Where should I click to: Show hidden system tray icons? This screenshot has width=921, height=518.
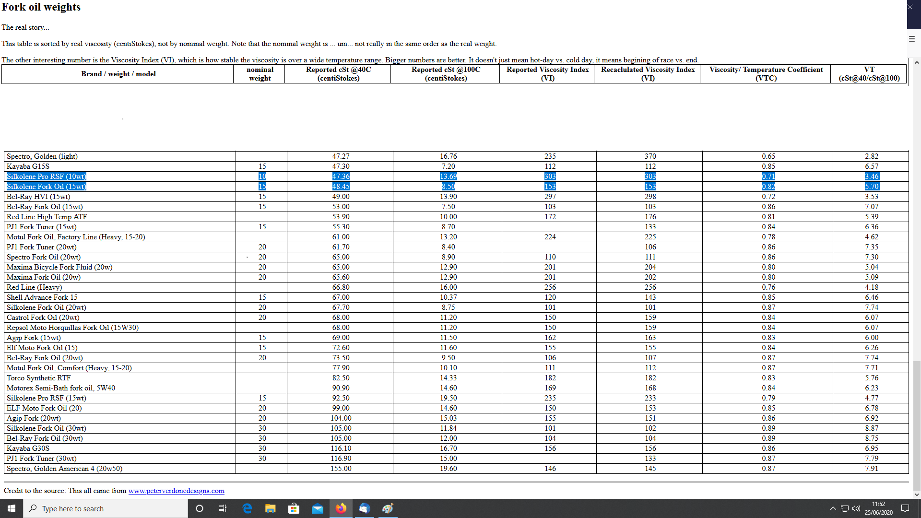[833, 508]
